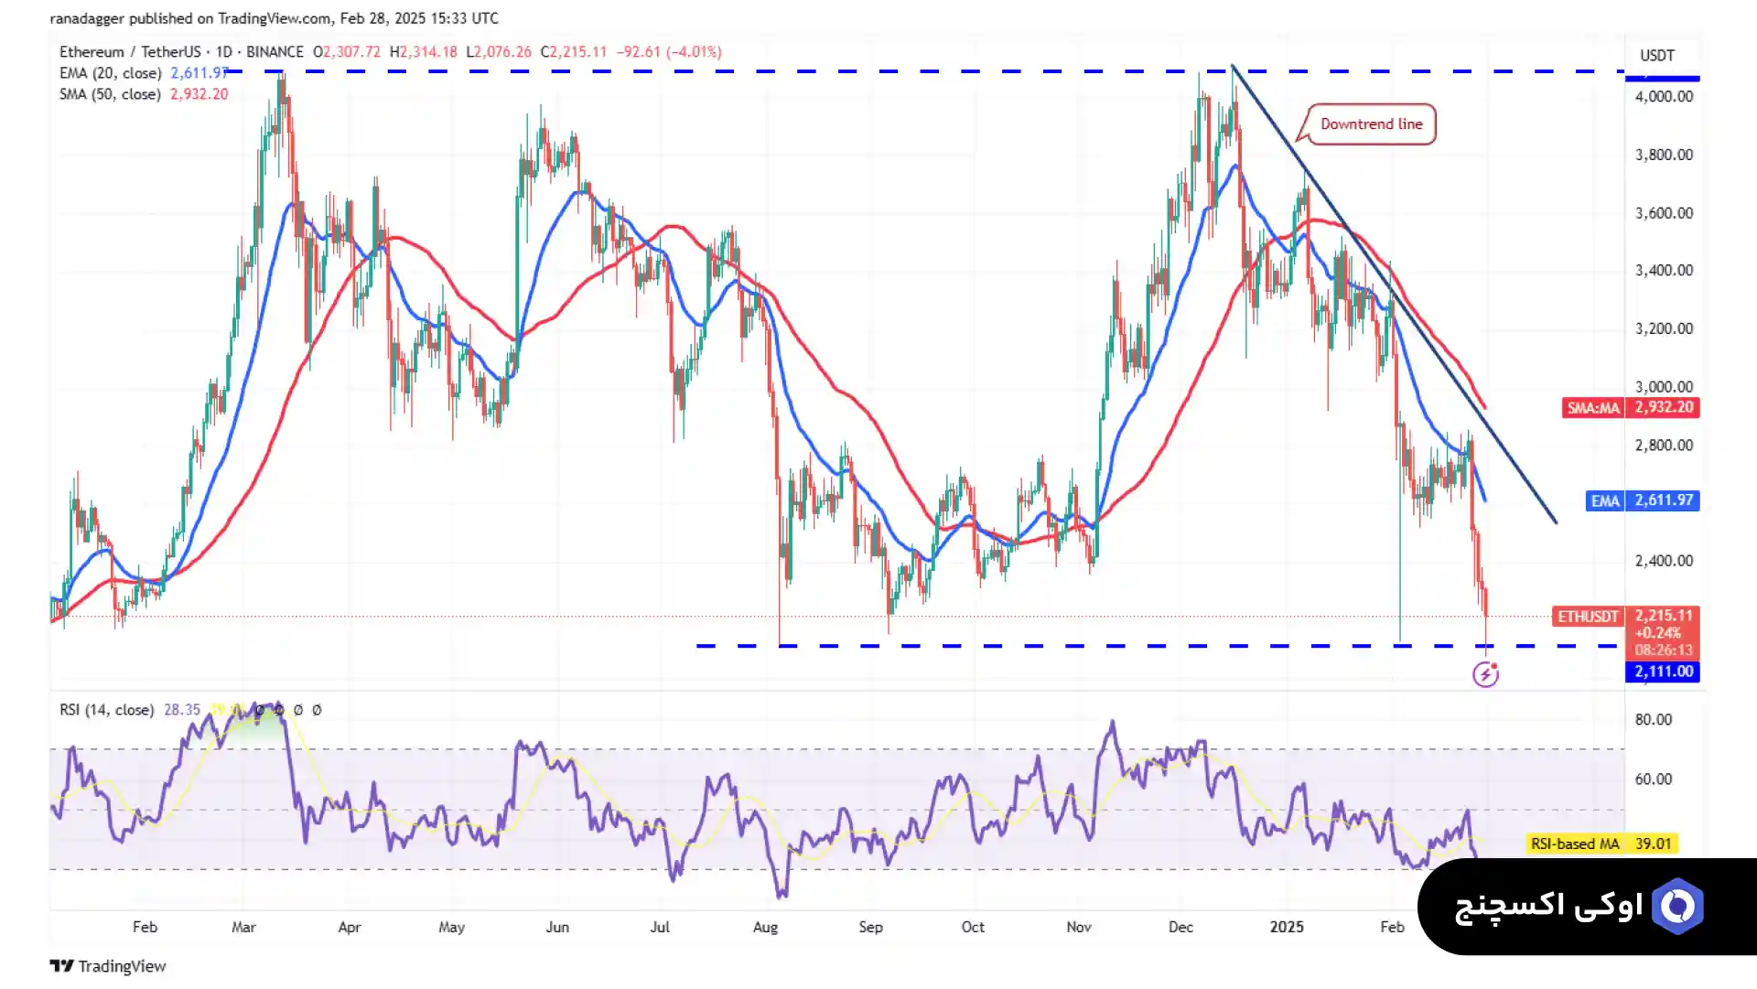Select the EMA 2,611.97 price tag
The height and width of the screenshot is (989, 1757).
(1643, 500)
